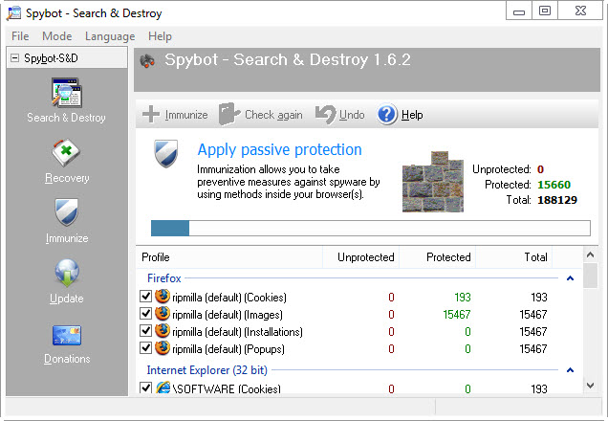Open the Donations credit card icon
Viewport: 608px width, 421px height.
coord(66,336)
